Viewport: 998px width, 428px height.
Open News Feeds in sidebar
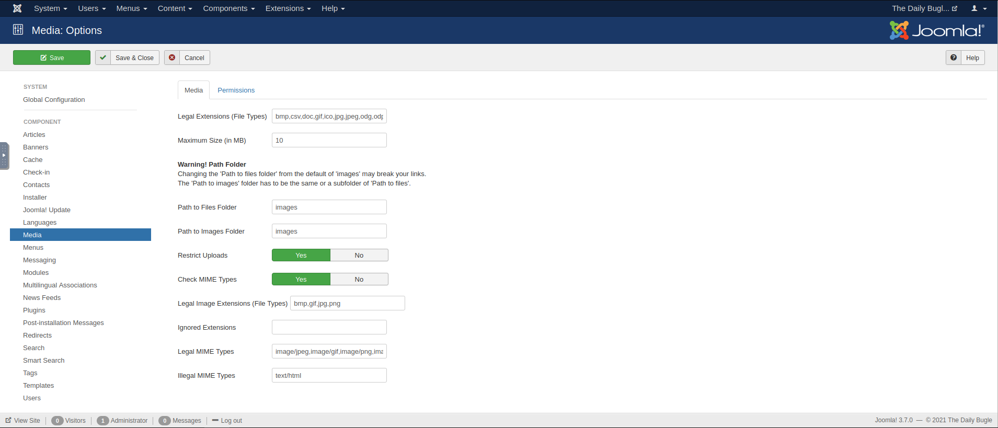coord(42,297)
